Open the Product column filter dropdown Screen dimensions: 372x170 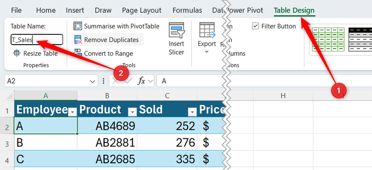(133, 112)
